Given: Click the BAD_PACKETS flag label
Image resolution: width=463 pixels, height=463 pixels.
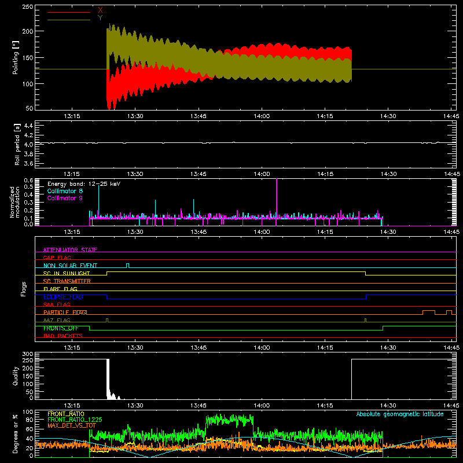Looking at the screenshot, I should click(x=63, y=336).
